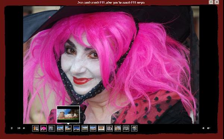Open the first thumbnail with orange door
The width and height of the screenshot is (224, 139).
35,128
